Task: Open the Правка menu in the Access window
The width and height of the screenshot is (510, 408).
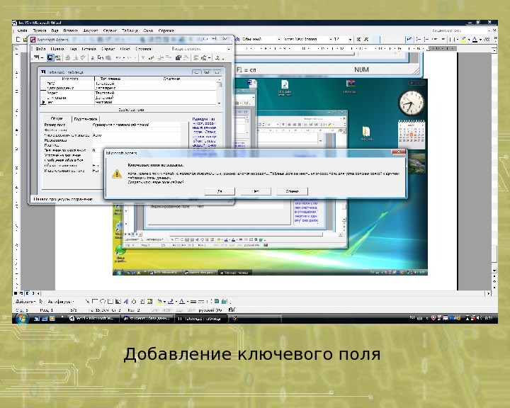Action: (x=57, y=49)
